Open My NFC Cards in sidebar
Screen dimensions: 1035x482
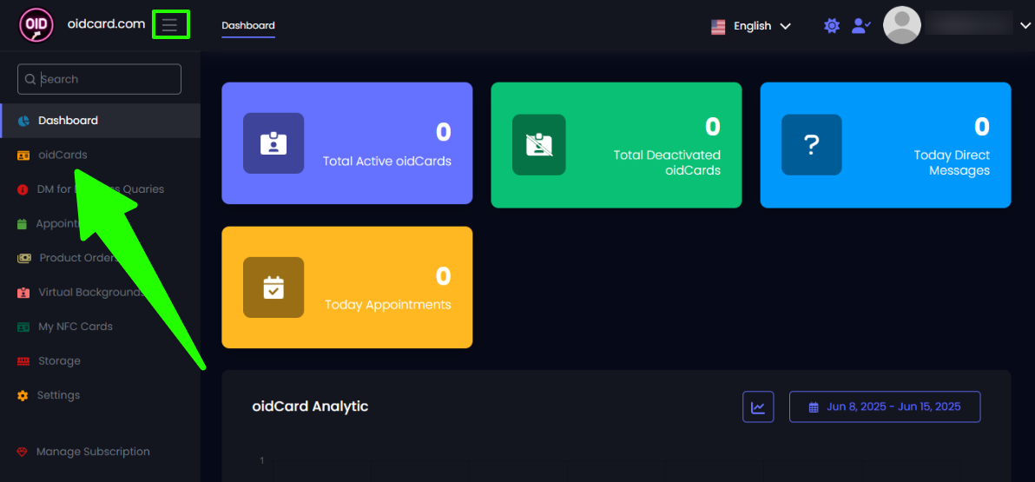pos(75,327)
